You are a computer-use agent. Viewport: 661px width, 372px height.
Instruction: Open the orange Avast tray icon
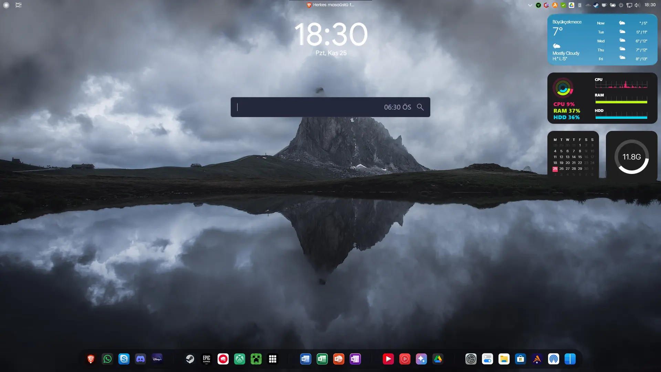pos(555,5)
